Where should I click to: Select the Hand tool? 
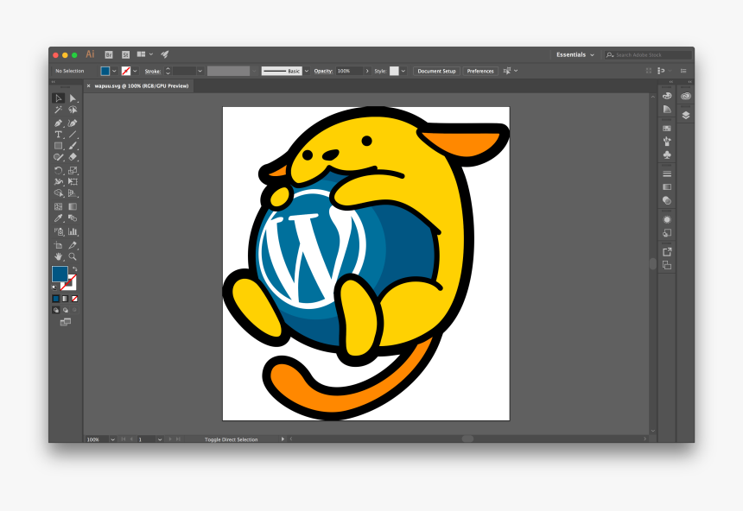point(58,256)
